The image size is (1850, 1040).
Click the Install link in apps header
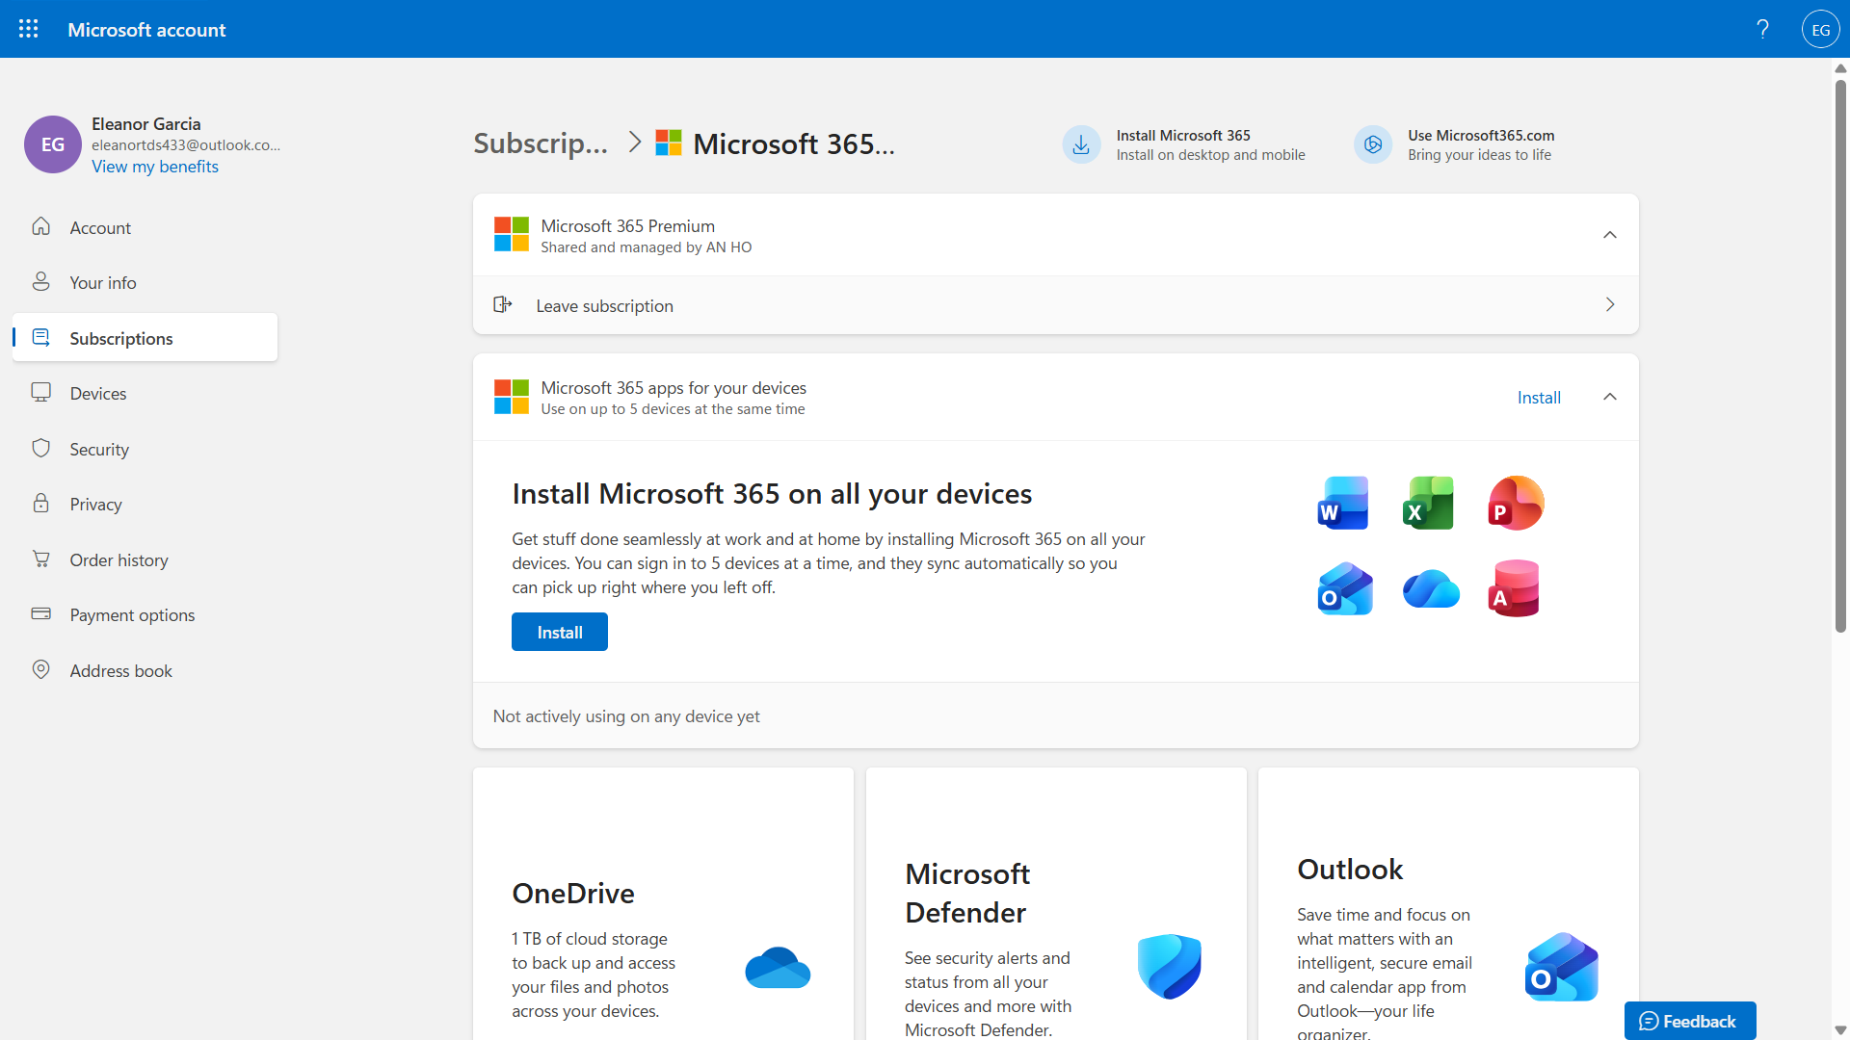1539,397
